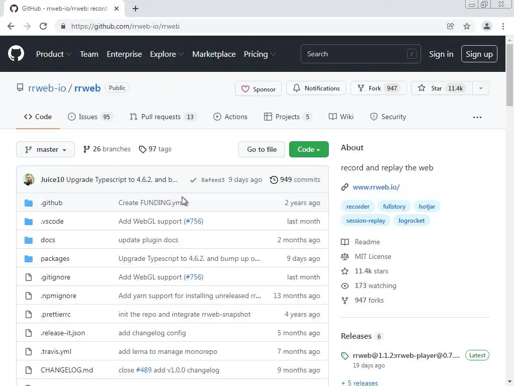Image resolution: width=514 pixels, height=386 pixels.
Task: Expand the Pricing dropdown menu
Action: [x=260, y=54]
